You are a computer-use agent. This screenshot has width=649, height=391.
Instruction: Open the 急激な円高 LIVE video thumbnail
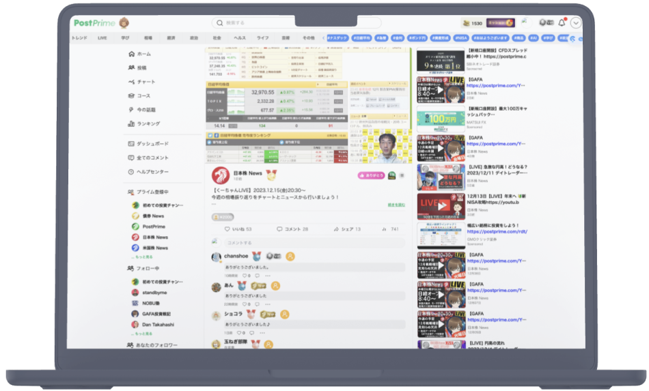441,177
